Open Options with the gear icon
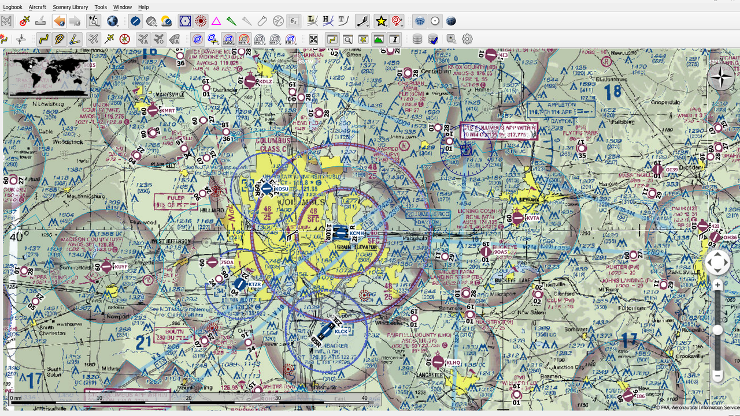Screen dimensions: 740x416 point(467,39)
